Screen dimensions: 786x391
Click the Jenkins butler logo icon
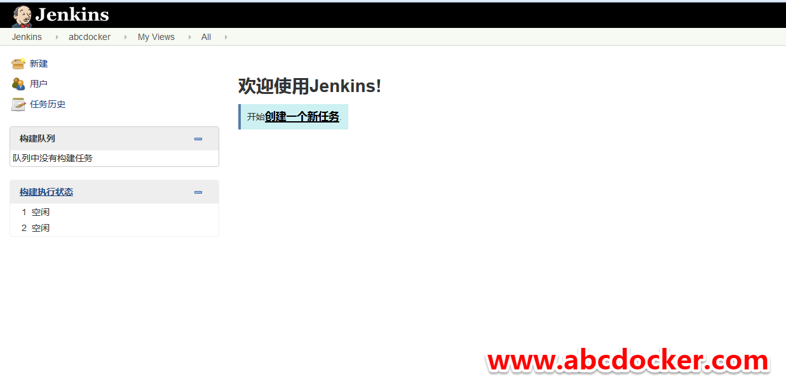pyautogui.click(x=22, y=16)
